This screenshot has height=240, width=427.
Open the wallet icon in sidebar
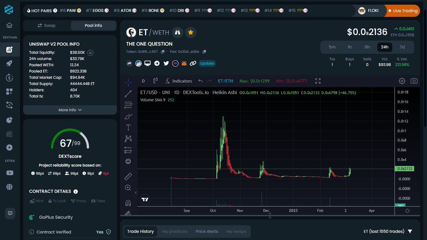pos(9,134)
